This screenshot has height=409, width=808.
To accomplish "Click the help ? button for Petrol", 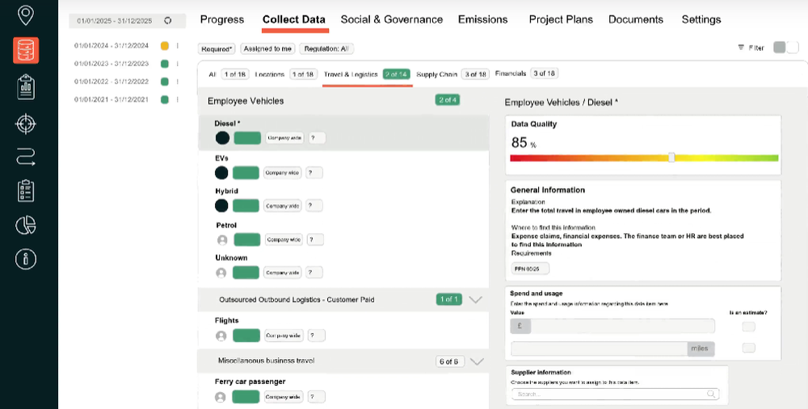I will 315,240.
